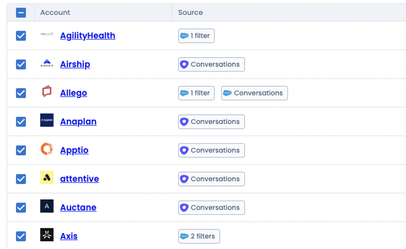Click shield icon in Apptio Conversations badge
The height and width of the screenshot is (249, 406).
184,150
